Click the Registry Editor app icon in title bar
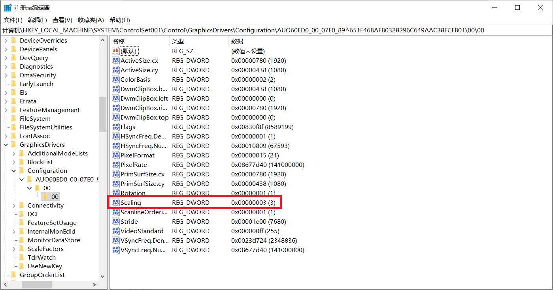This screenshot has height=290, width=553. (x=8, y=7)
